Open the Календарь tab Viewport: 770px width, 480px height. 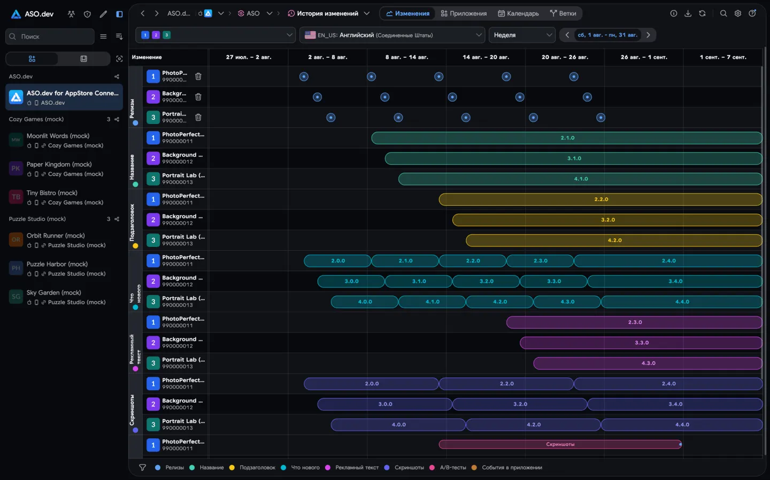[x=518, y=13]
